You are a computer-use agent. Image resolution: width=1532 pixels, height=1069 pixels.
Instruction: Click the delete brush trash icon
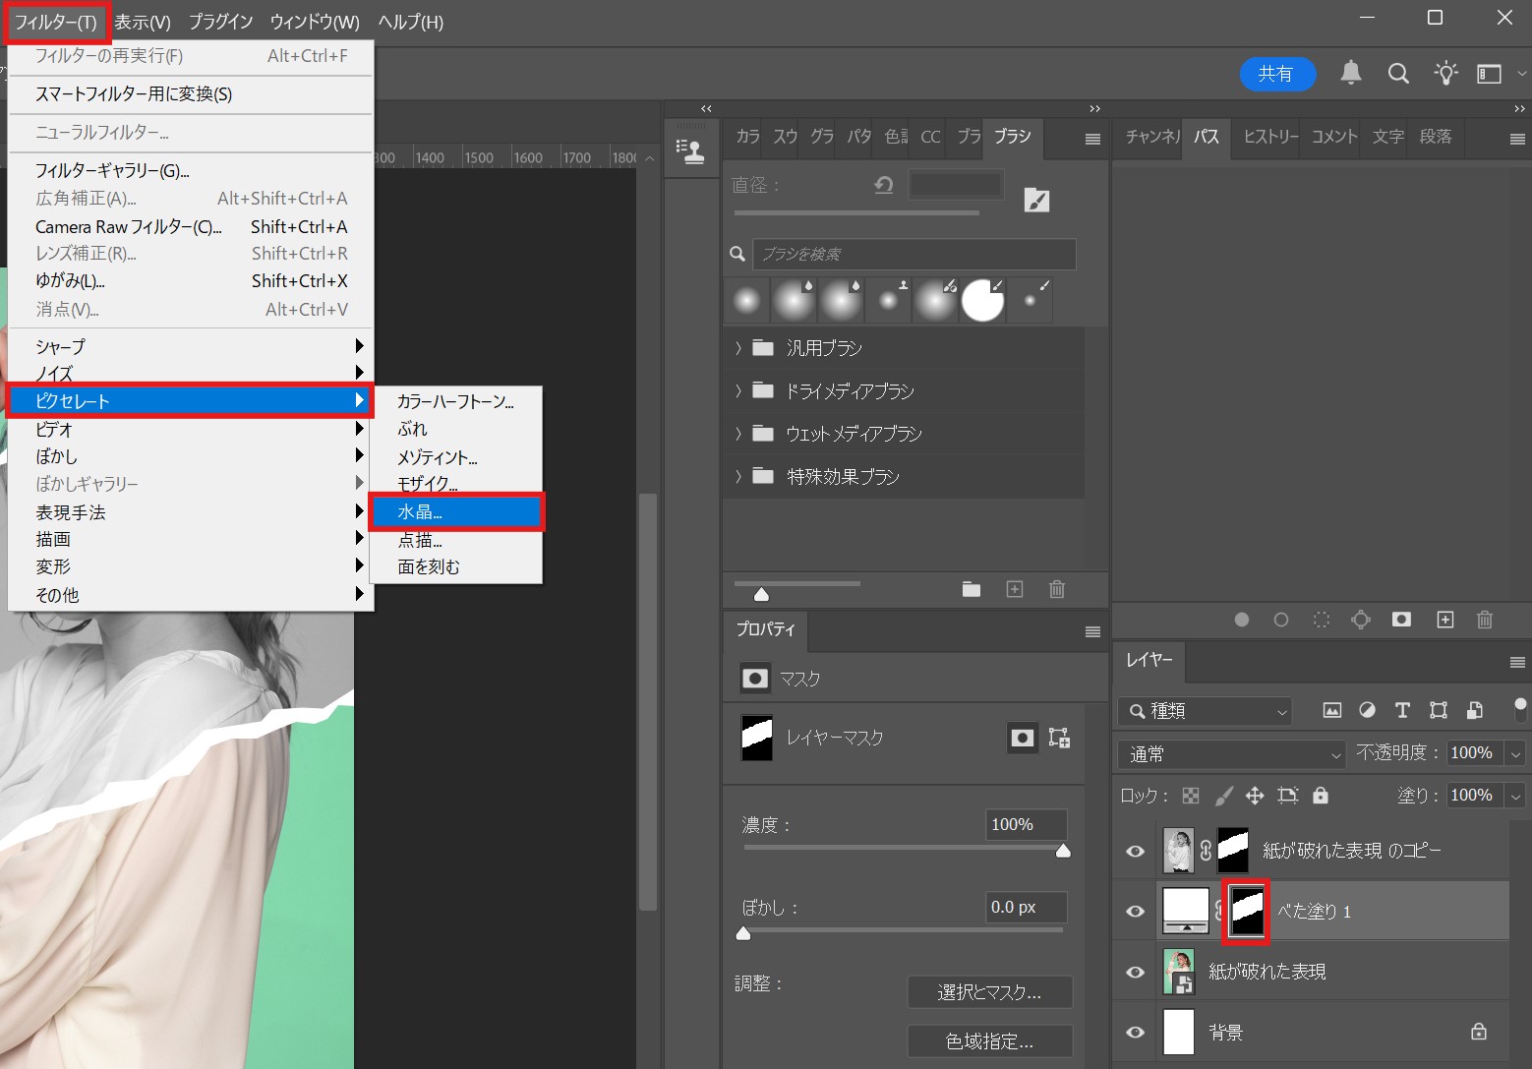(x=1057, y=589)
